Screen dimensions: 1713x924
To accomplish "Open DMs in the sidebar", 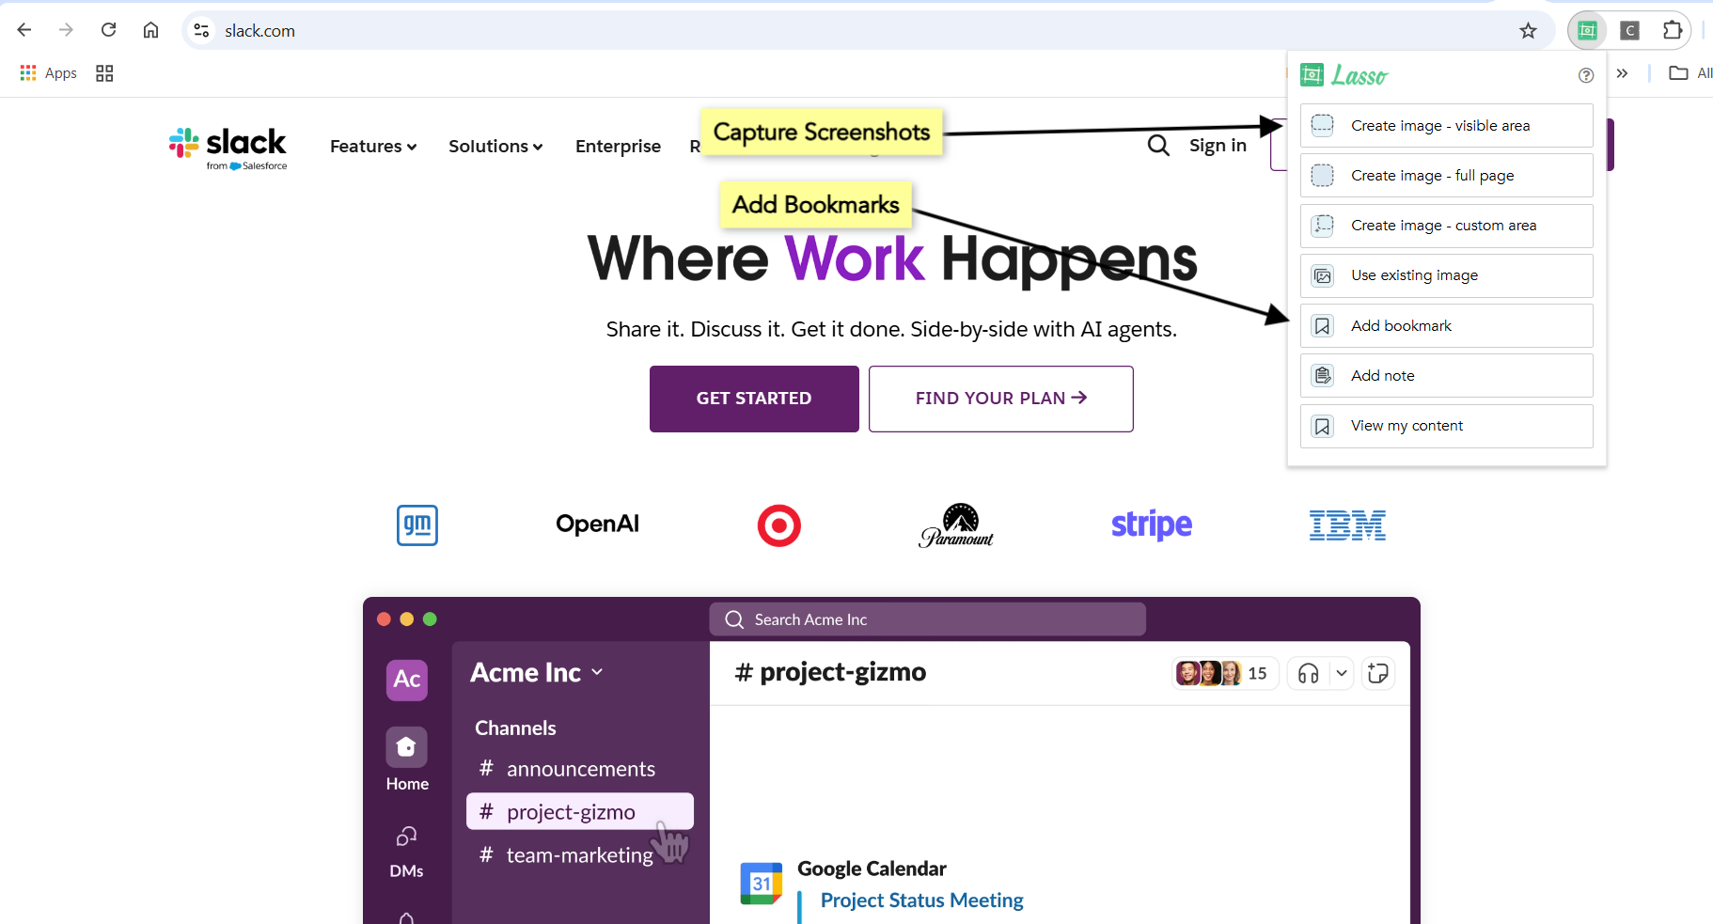I will click(x=406, y=853).
